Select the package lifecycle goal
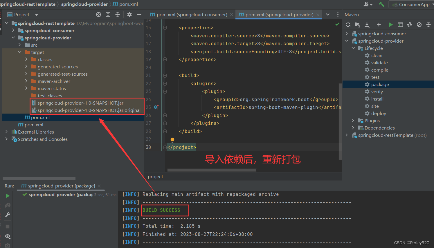The image size is (434, 248). pyautogui.click(x=380, y=84)
